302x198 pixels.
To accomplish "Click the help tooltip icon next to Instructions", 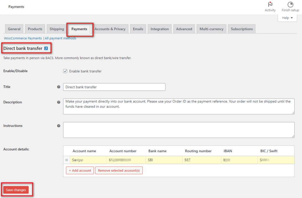I will coord(59,126).
